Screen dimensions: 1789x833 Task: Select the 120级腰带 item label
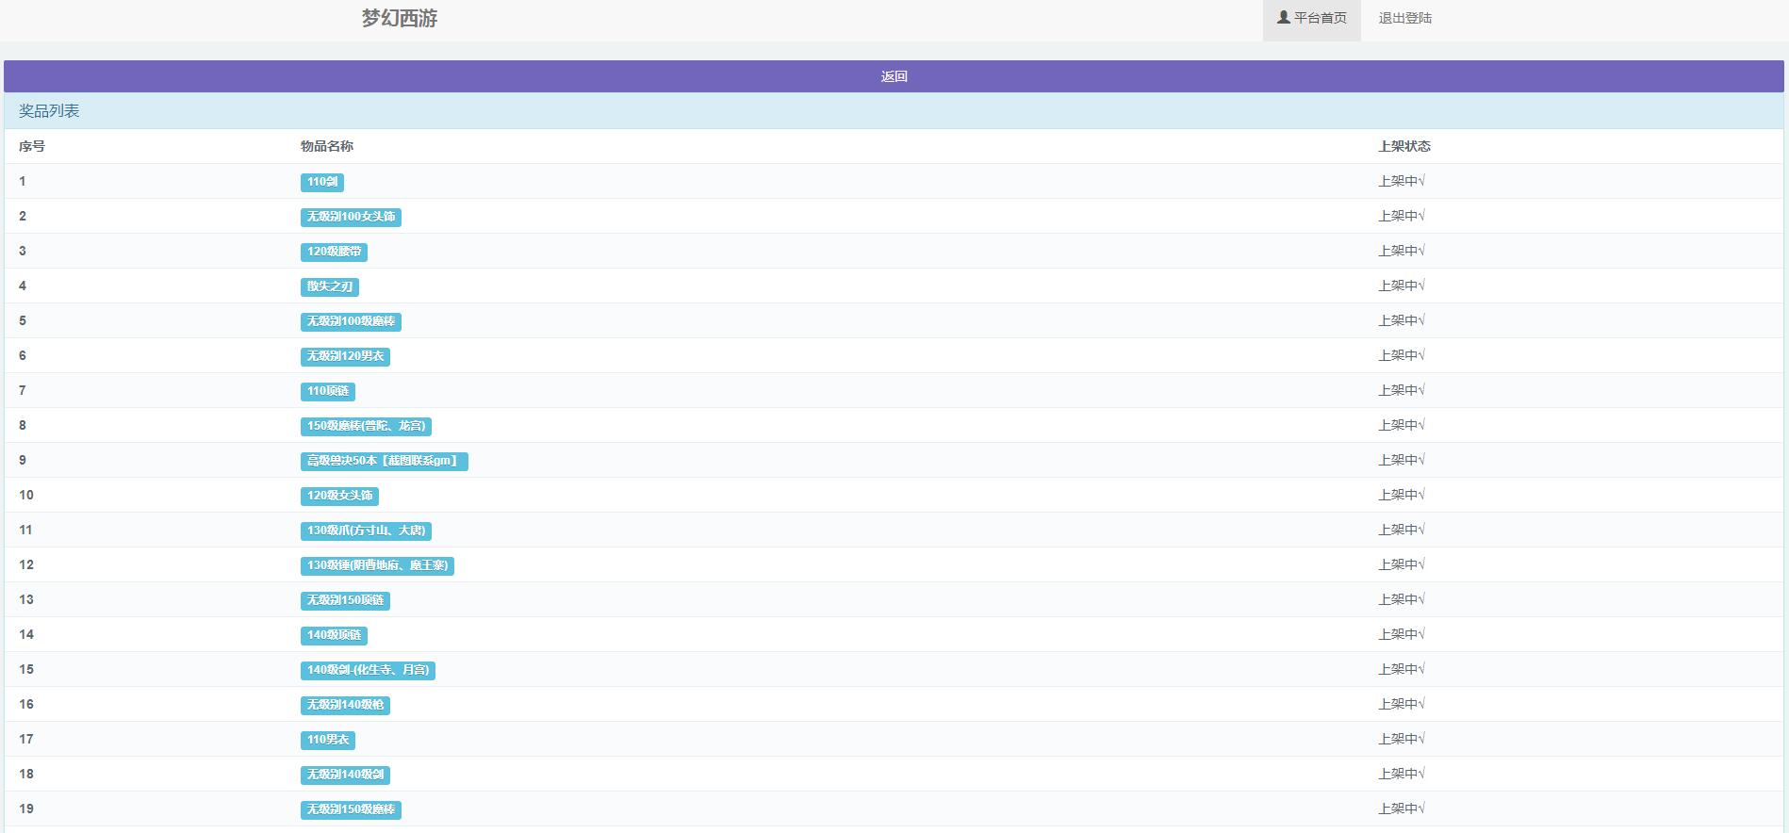coord(334,252)
